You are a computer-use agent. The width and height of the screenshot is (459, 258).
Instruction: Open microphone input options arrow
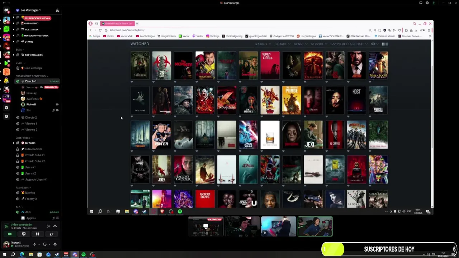[39, 244]
